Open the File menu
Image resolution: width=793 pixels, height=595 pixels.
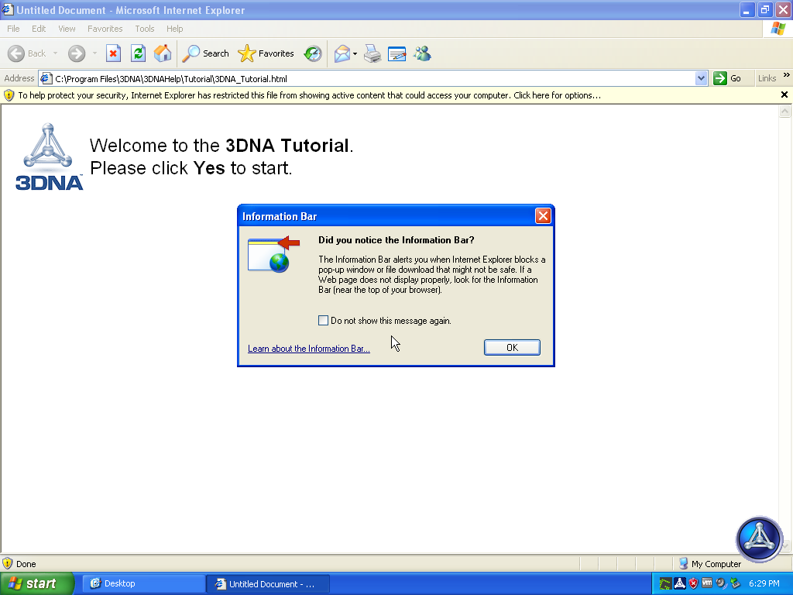point(13,29)
